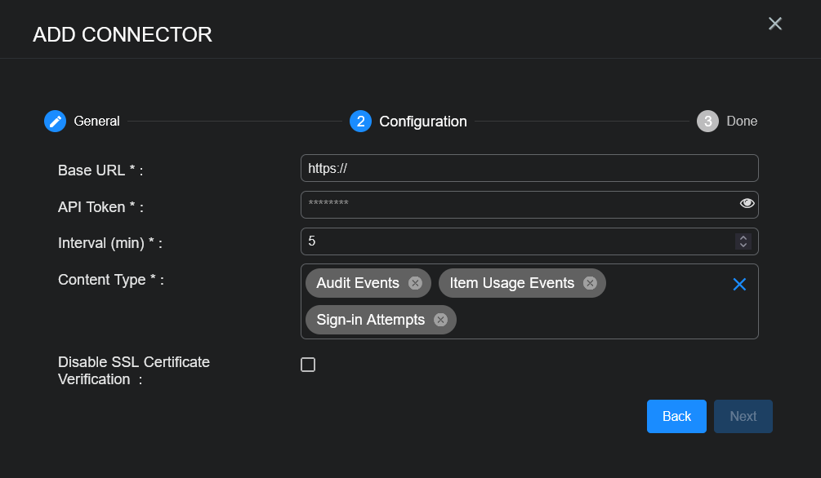Remove the Audit Events tag

pos(415,283)
